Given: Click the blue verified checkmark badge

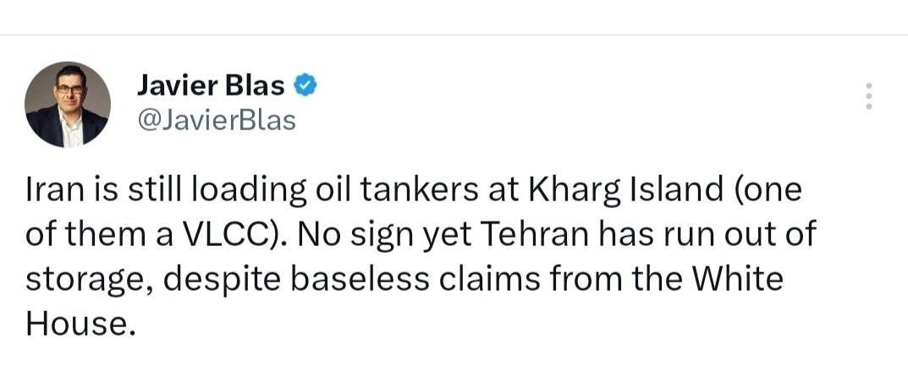Looking at the screenshot, I should (305, 85).
